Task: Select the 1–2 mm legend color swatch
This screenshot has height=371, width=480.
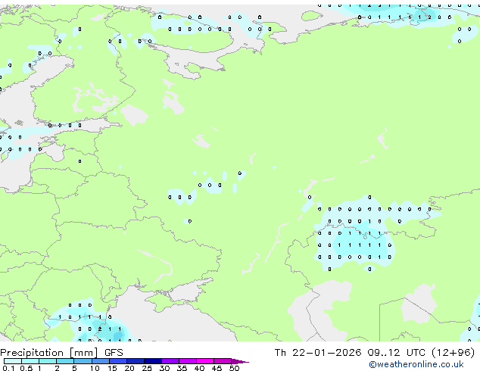Action: [48, 361]
